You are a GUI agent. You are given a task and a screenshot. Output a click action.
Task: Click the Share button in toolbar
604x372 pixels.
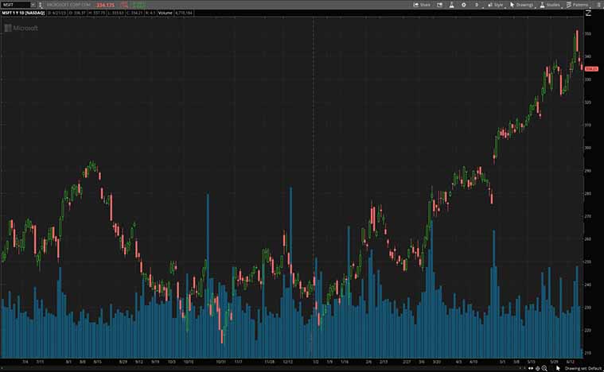click(422, 5)
